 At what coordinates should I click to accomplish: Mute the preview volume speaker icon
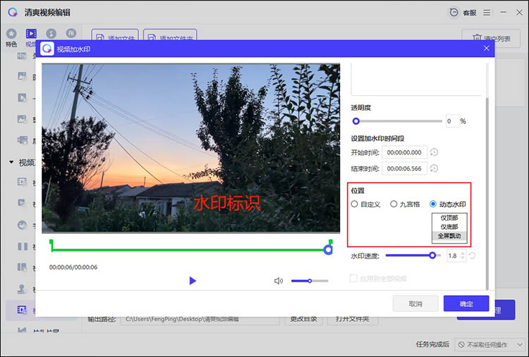(x=279, y=280)
